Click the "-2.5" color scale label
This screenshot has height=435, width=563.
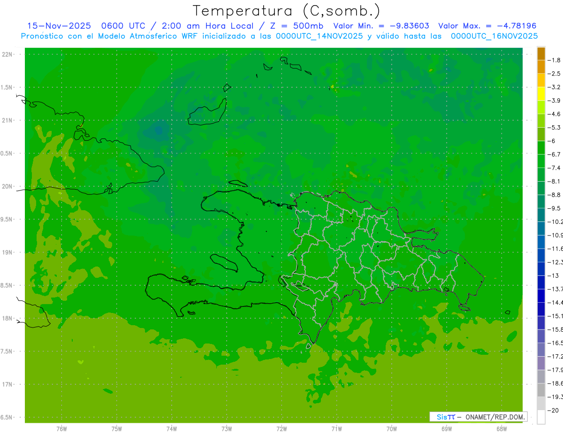point(554,74)
